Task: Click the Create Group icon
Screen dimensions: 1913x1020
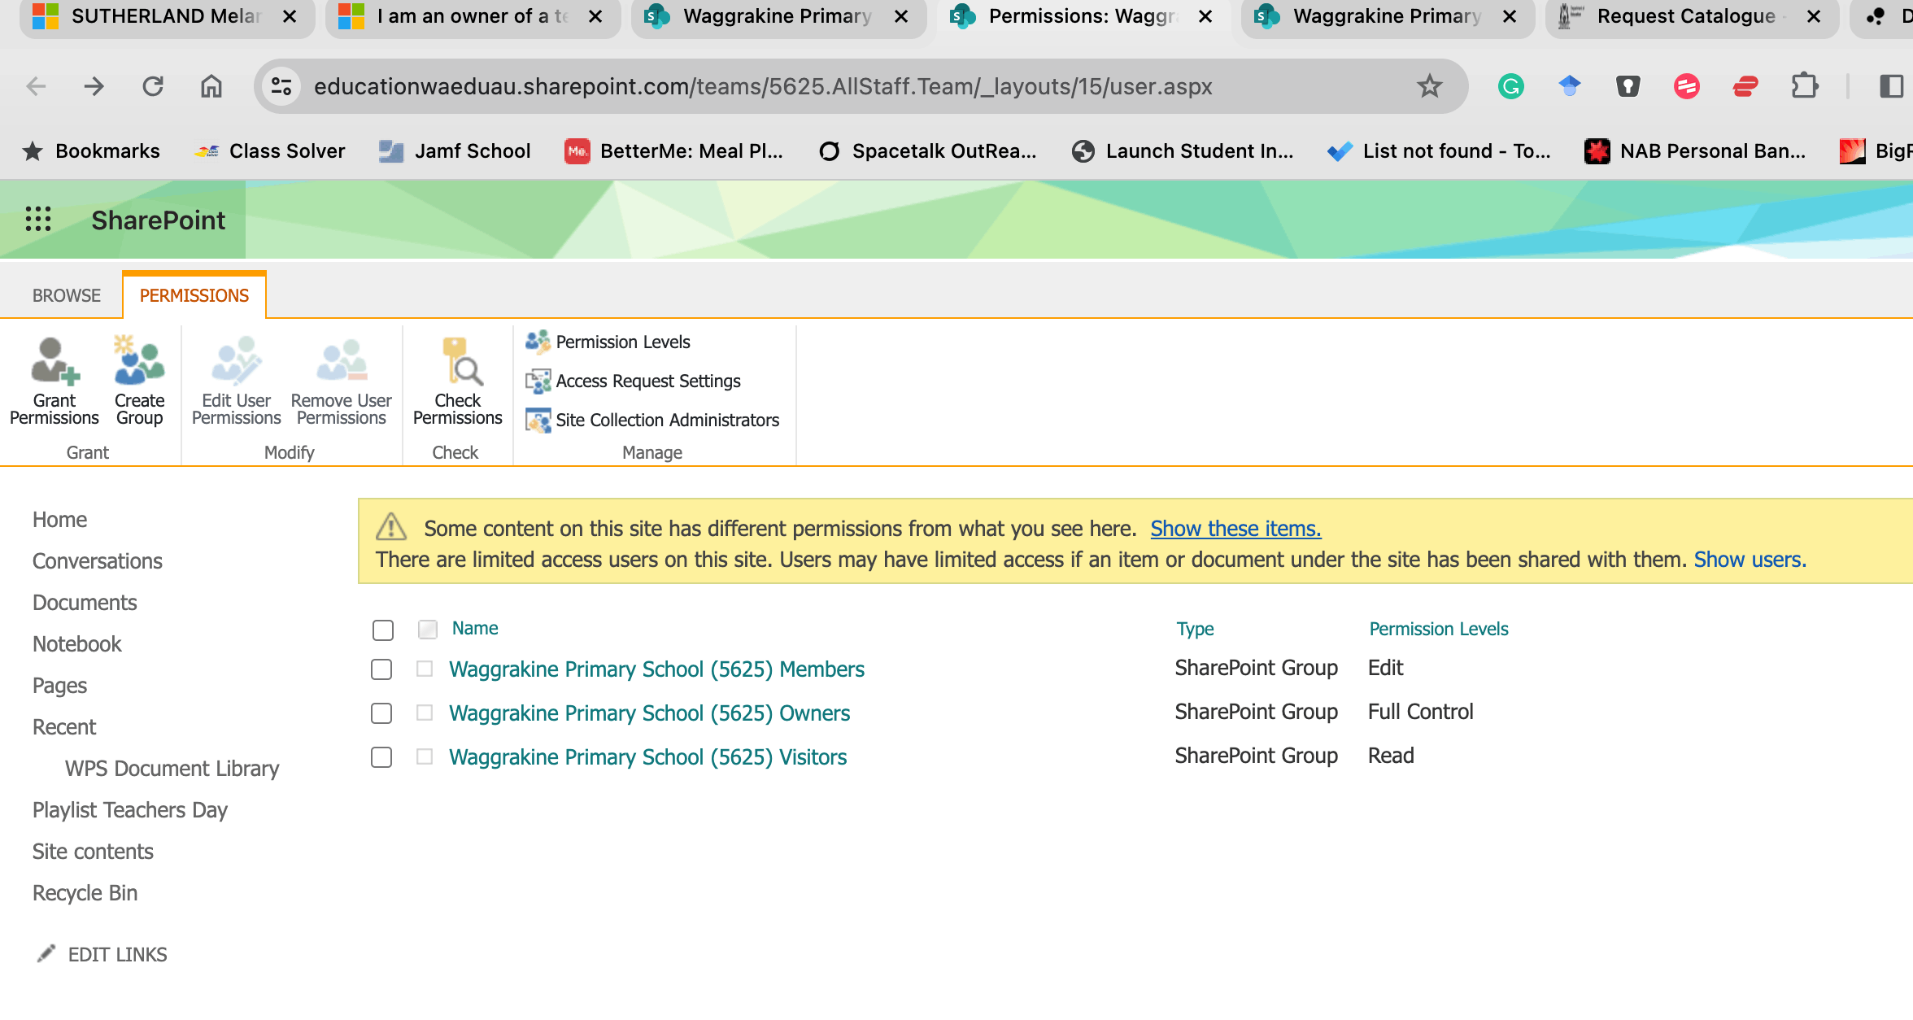Action: (139, 361)
